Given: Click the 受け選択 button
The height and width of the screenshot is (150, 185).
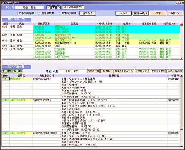Looking at the screenshot, I should (x=7, y=71).
